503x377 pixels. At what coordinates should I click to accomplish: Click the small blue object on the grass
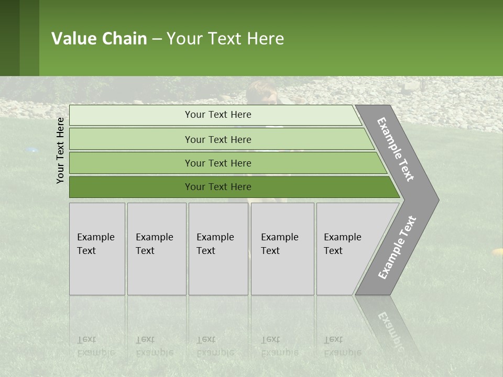pos(32,150)
